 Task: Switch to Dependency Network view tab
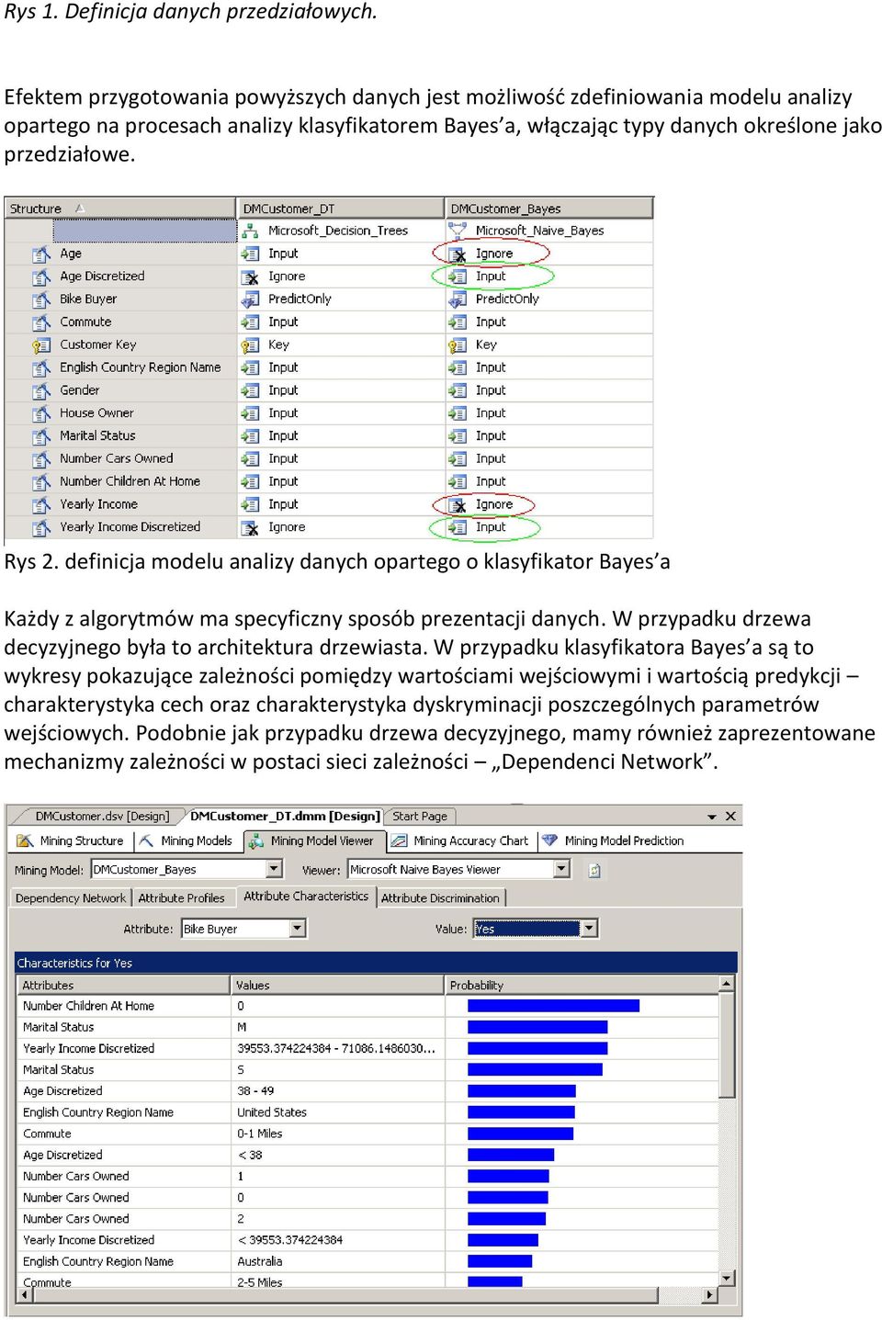71,897
